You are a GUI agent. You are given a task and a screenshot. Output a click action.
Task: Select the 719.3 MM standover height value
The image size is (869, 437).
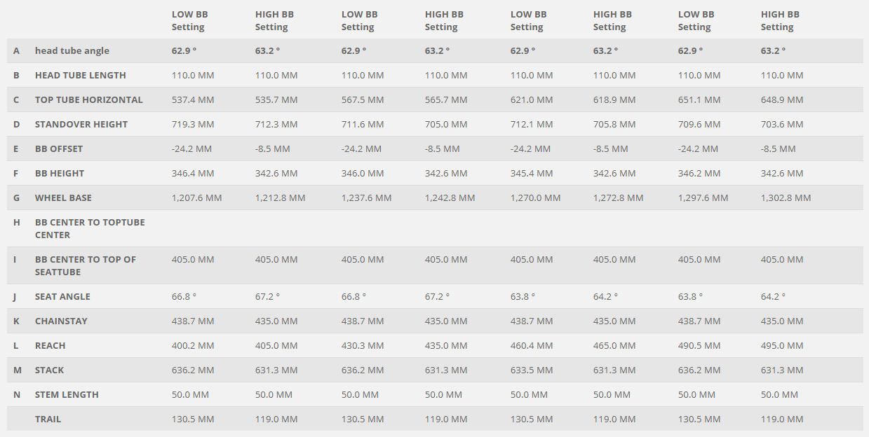click(x=193, y=125)
